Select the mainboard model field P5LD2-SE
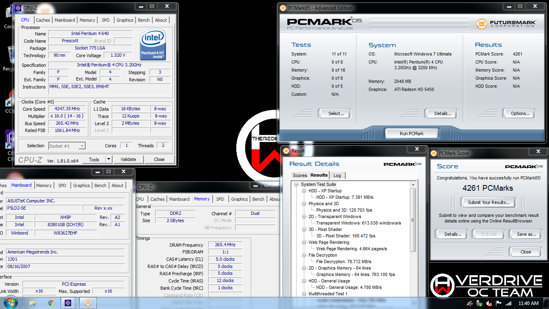 pos(43,208)
